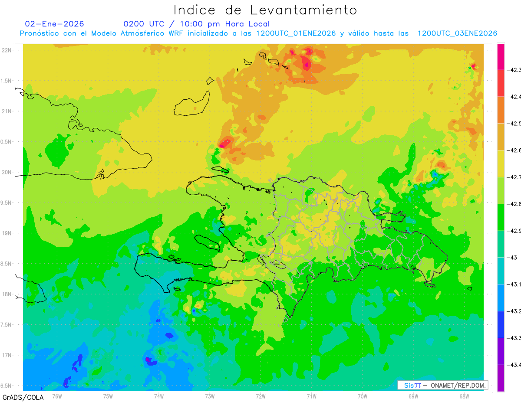The width and height of the screenshot is (521, 402).
Task: Click the '72W' longitude label
Action: pos(260,396)
